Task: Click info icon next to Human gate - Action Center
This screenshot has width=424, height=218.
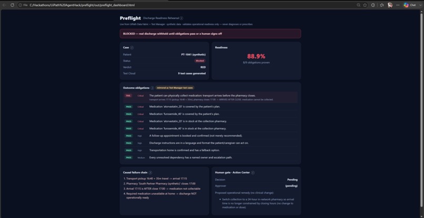Action: coord(253,173)
